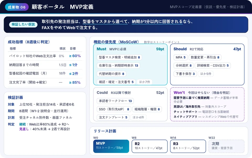Open the R3 release card
252x158 pixels.
[188, 146]
